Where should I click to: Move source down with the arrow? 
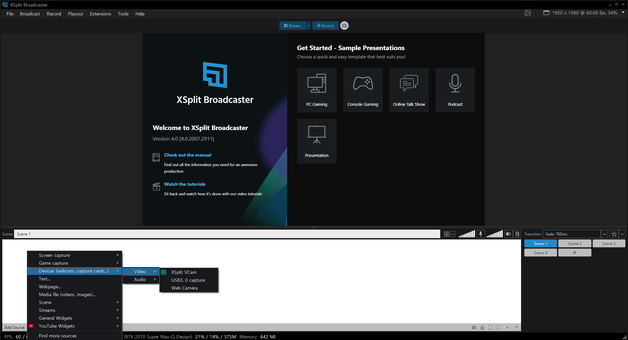pos(516,327)
